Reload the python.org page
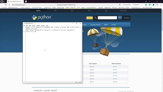The height and width of the screenshot is (92, 163). pos(9,5)
